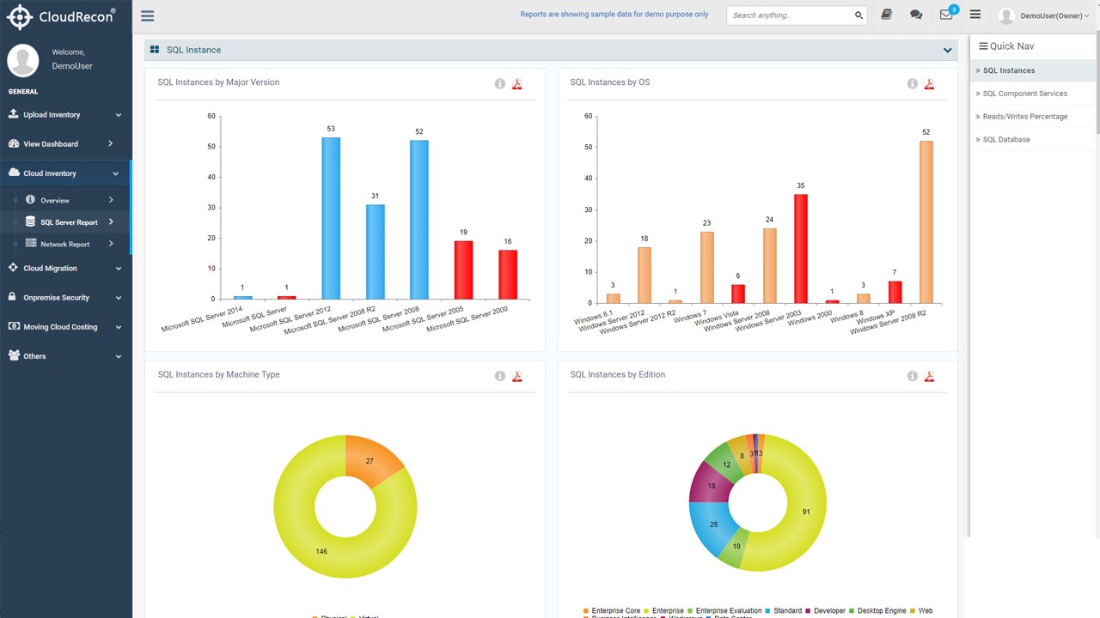The height and width of the screenshot is (618, 1100).
Task: Open the chat messages icon
Action: click(x=916, y=15)
